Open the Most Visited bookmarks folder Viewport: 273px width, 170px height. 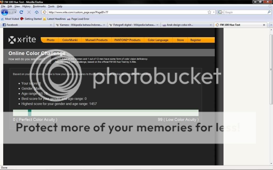click(x=10, y=19)
